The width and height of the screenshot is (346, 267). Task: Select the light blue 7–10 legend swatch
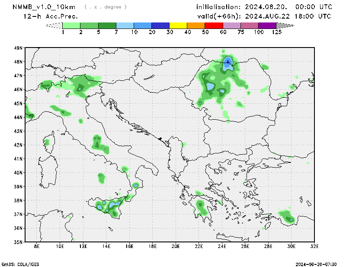(125, 25)
